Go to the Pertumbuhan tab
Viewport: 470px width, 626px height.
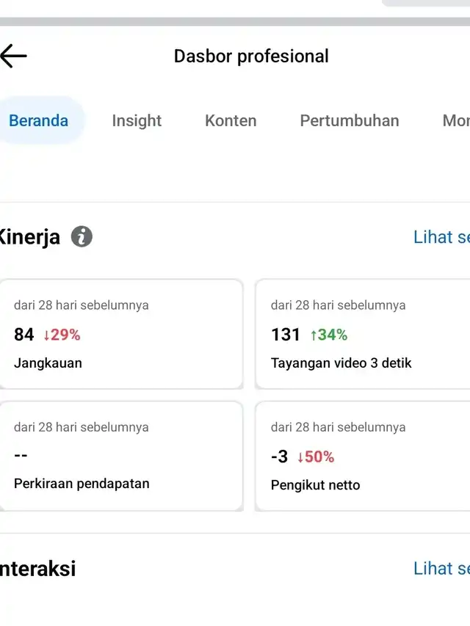[350, 120]
